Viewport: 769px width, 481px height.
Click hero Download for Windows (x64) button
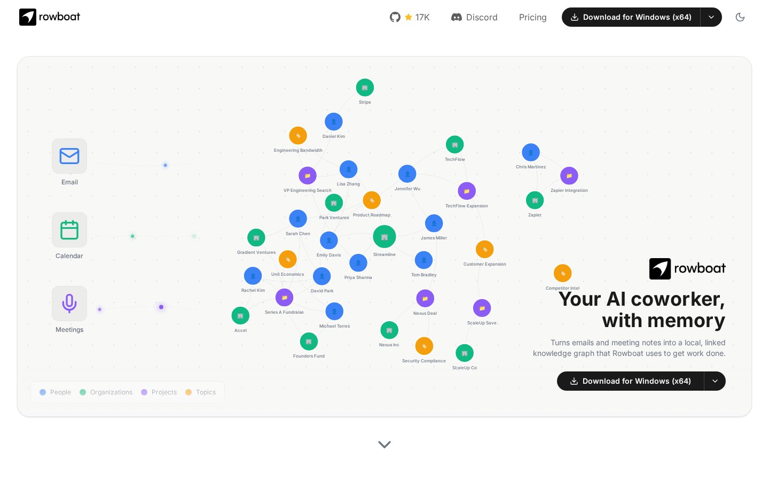point(630,381)
